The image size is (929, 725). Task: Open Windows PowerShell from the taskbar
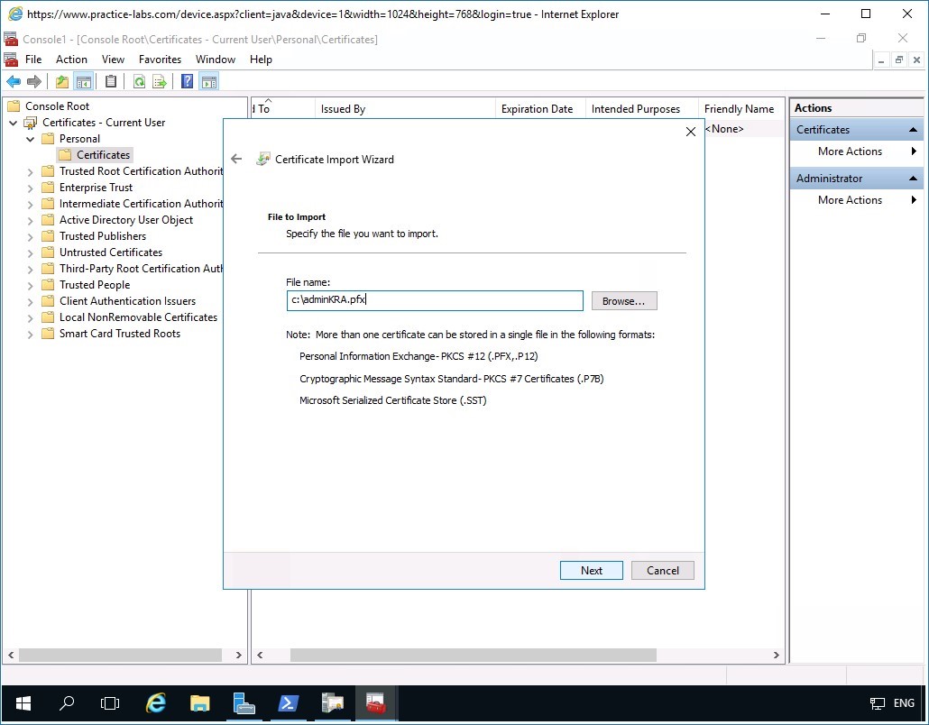288,703
